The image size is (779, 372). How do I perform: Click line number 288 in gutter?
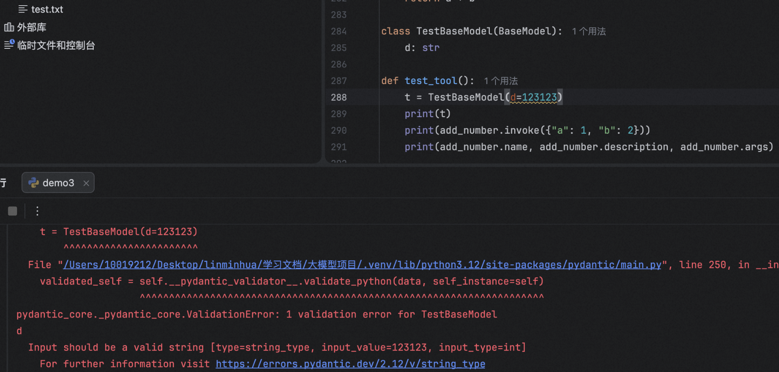(338, 97)
